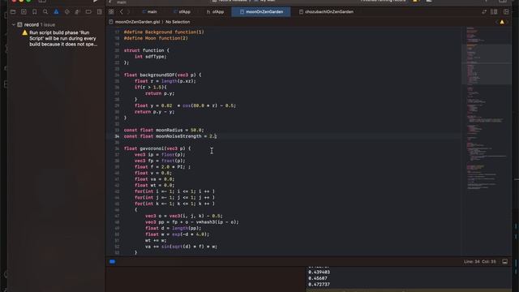This screenshot has height=292, width=519.
Task: Click the Line 34 Col position indicator
Action: pos(479,261)
